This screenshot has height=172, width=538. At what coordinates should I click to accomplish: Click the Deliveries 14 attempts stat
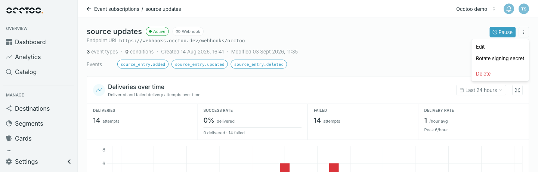click(106, 120)
